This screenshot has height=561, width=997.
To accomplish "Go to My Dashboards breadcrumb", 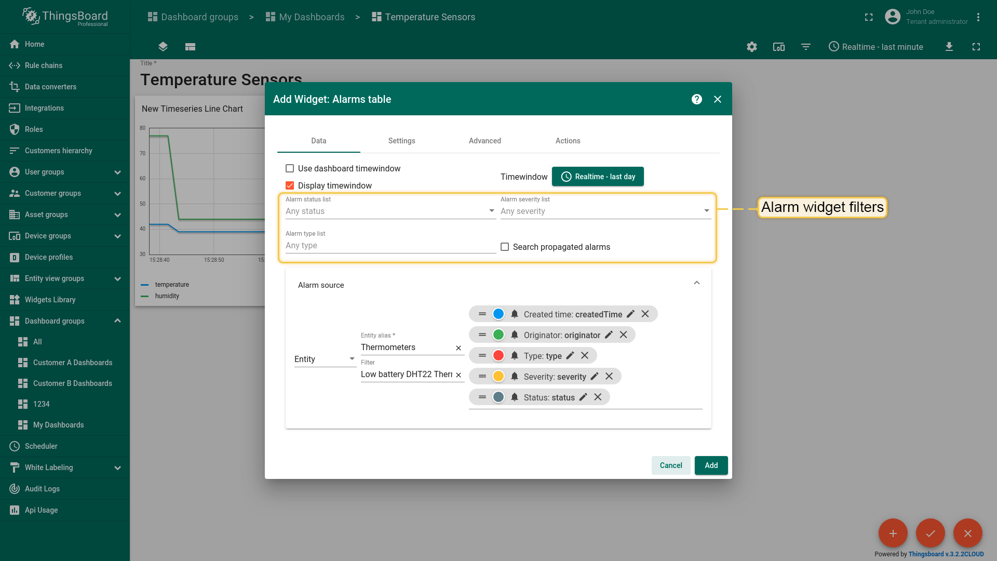I will [x=305, y=17].
